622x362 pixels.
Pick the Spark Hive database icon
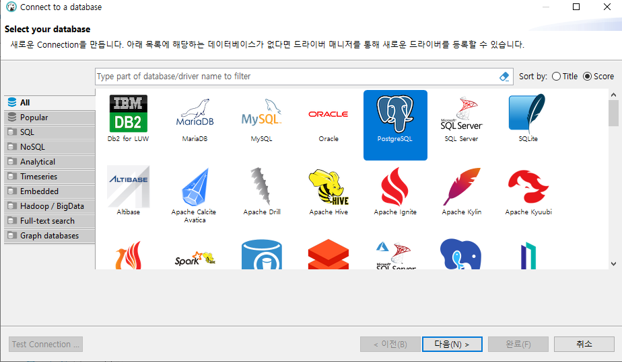pos(195,259)
